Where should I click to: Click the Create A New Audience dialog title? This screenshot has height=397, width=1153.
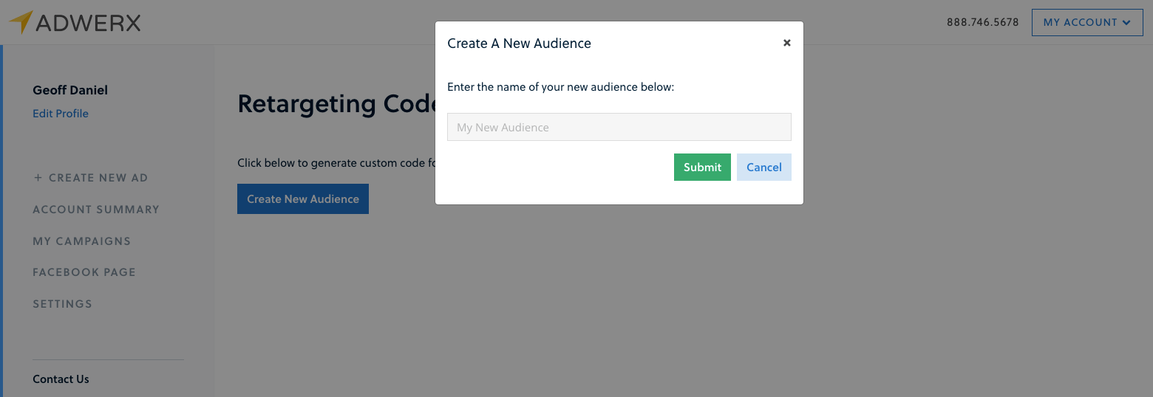click(x=519, y=44)
